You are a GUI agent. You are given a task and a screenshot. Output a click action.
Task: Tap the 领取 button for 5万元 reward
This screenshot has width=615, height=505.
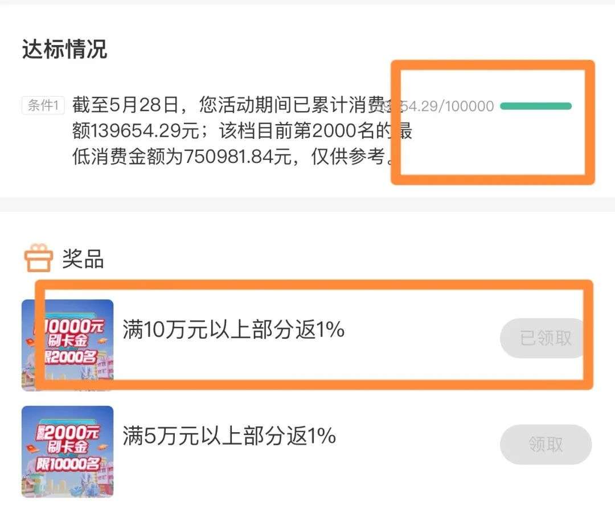[546, 444]
